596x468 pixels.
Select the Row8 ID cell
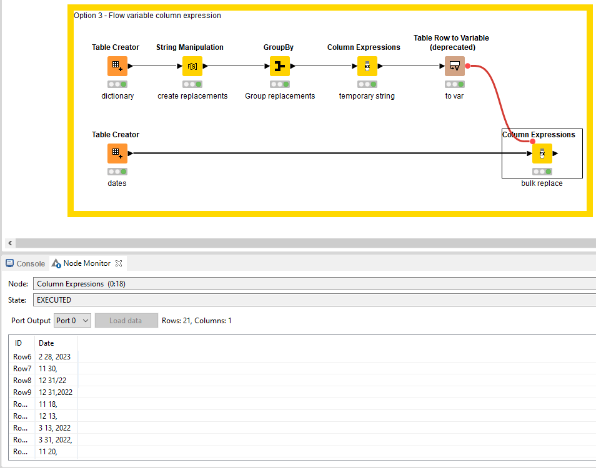coord(22,380)
